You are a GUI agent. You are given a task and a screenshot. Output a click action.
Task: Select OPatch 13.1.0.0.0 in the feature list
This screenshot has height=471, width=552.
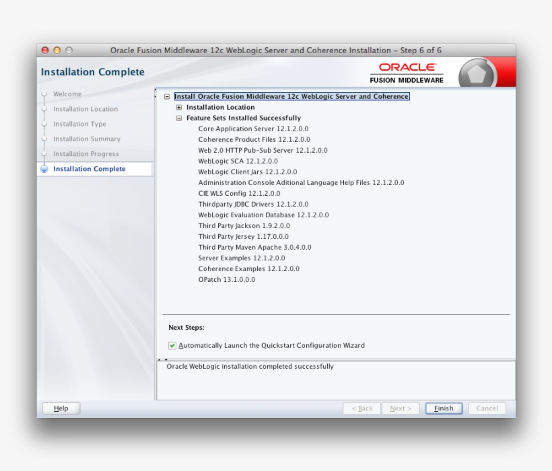click(x=226, y=279)
